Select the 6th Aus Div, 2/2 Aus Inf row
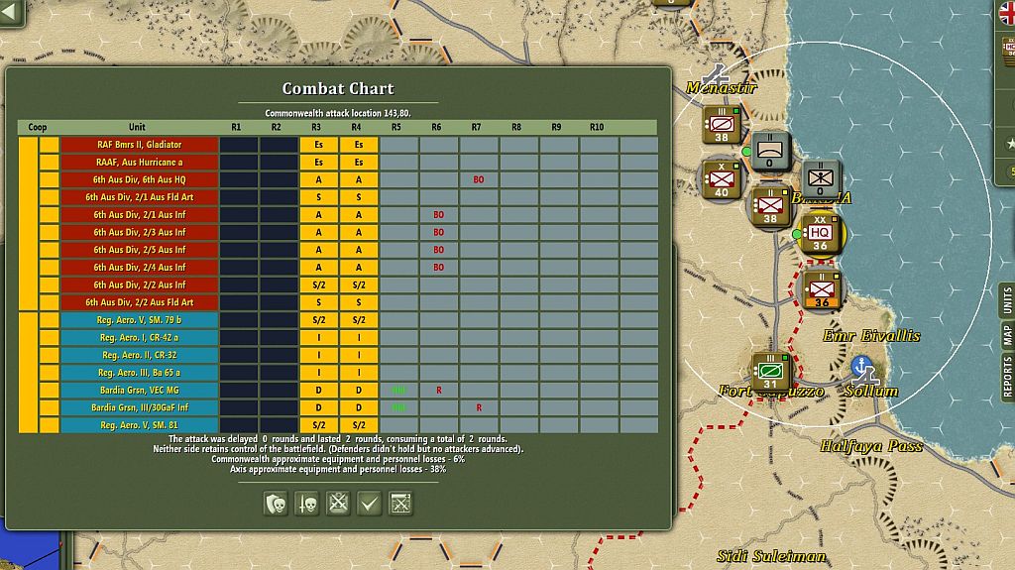 [139, 285]
